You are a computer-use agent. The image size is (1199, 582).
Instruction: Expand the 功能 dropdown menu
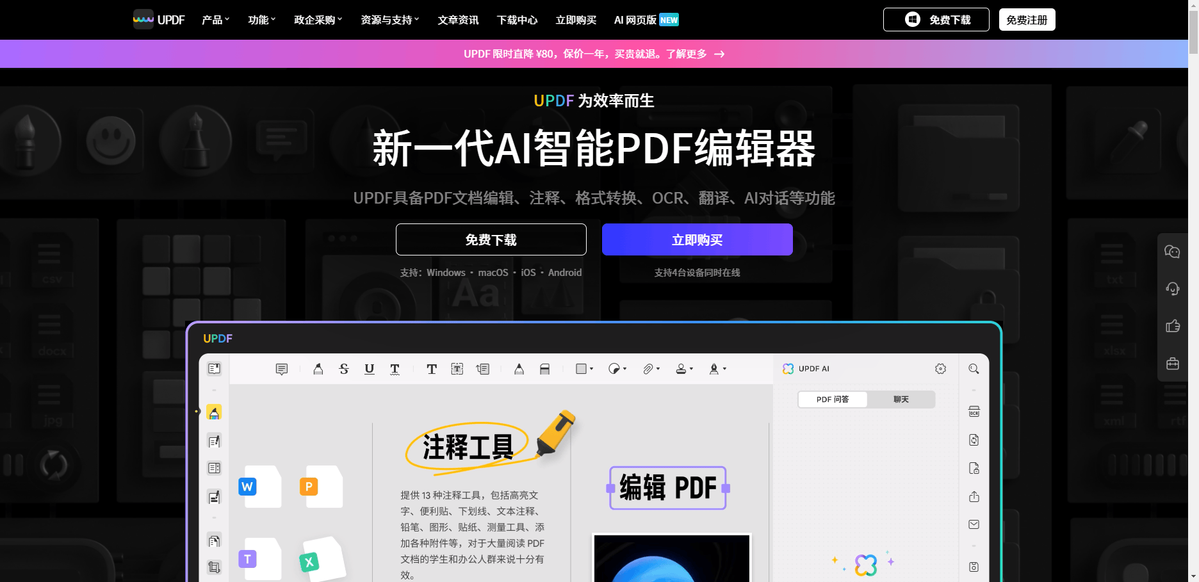point(262,20)
